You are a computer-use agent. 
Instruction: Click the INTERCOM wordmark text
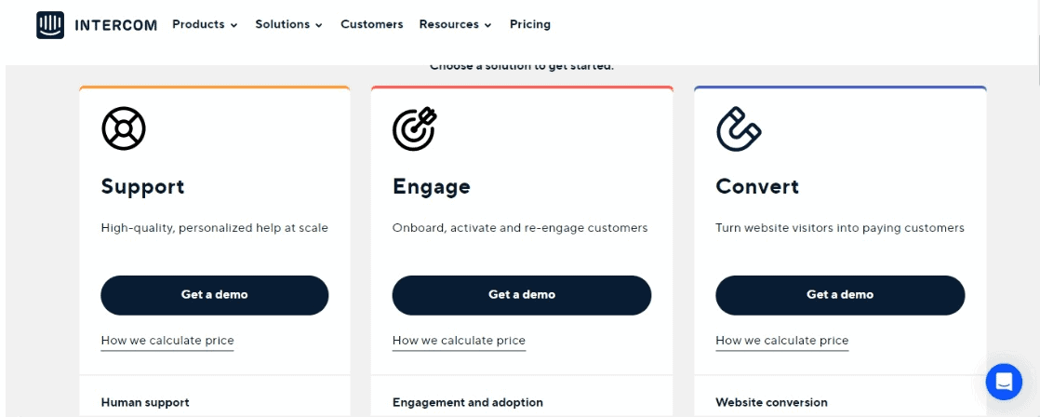116,25
